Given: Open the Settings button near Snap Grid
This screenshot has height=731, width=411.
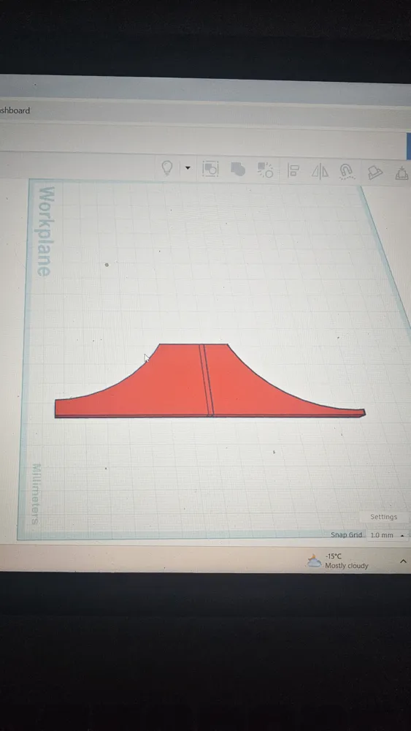Looking at the screenshot, I should pos(383,517).
